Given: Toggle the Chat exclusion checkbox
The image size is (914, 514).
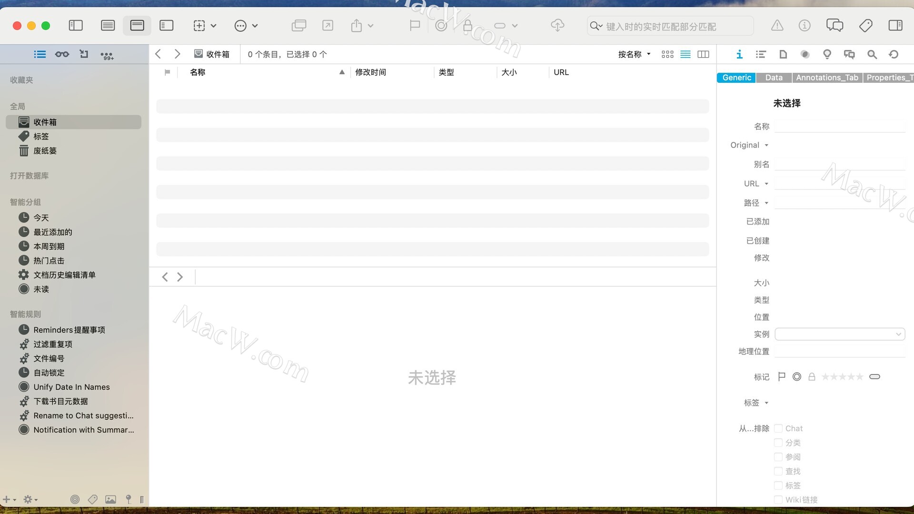Looking at the screenshot, I should tap(778, 428).
